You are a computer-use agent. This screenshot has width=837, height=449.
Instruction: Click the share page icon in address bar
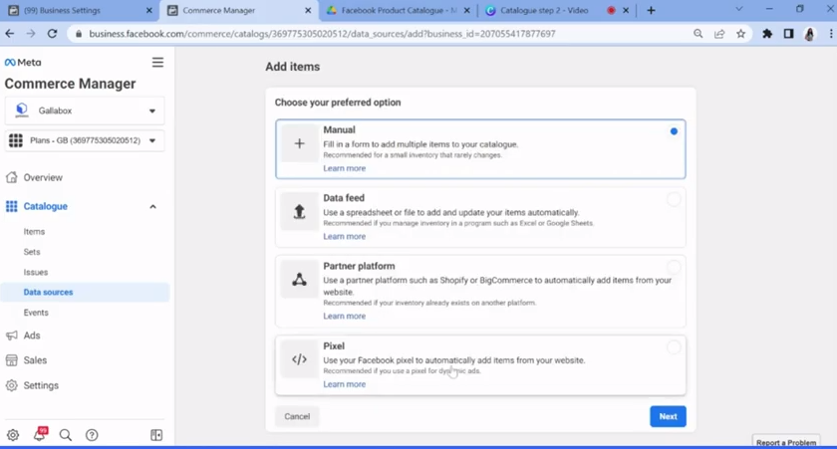(x=719, y=34)
